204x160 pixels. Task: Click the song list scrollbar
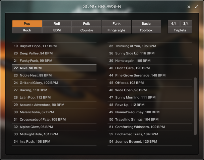click(195, 106)
